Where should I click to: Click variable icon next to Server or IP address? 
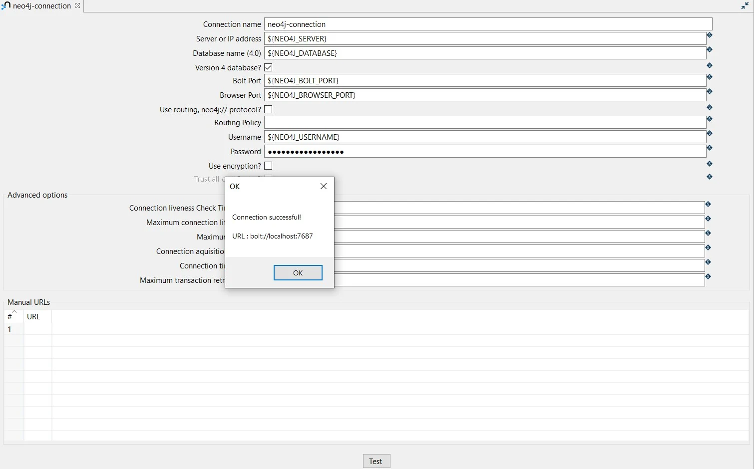tap(709, 35)
